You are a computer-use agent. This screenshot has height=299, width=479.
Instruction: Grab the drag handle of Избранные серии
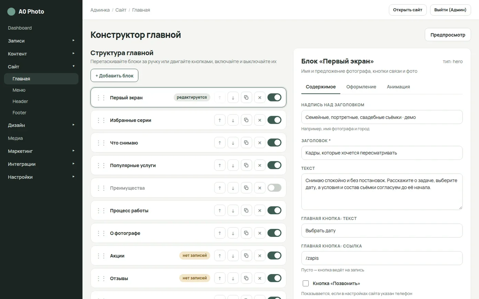coord(101,120)
